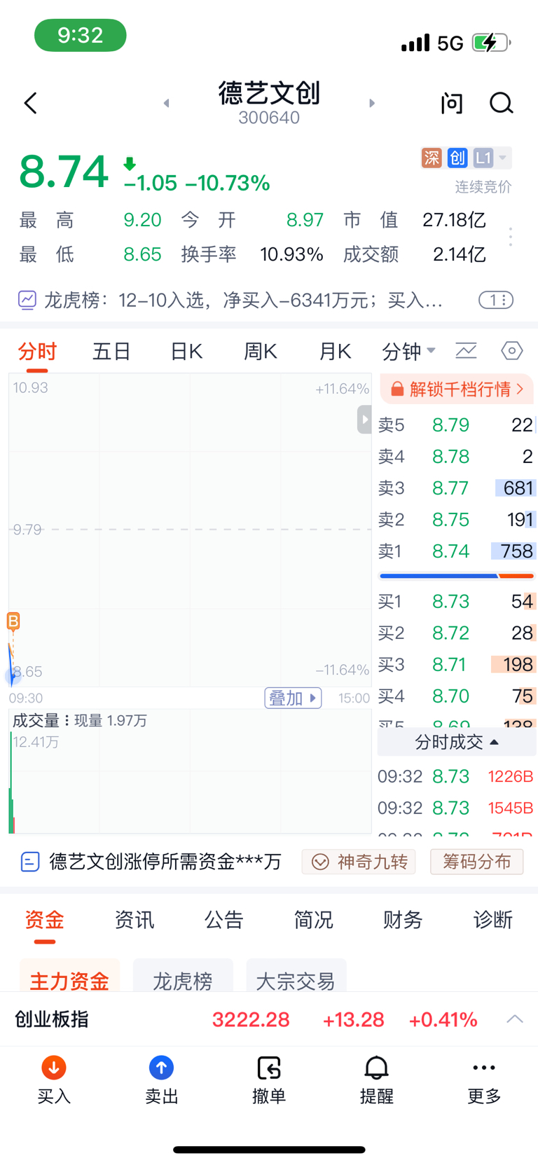Tap the 创业板指 3222.28 index value

[251, 1019]
